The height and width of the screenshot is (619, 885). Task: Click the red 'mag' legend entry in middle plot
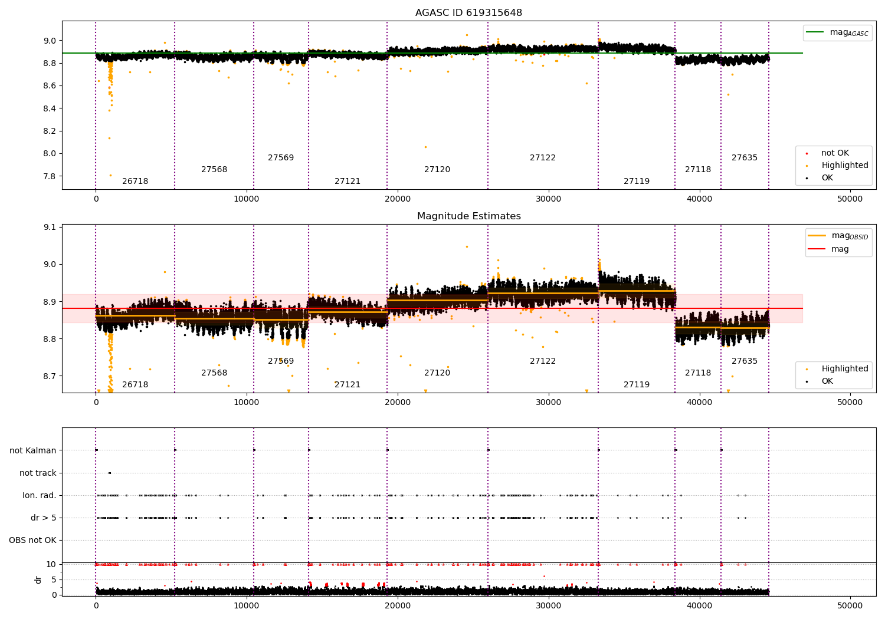tap(829, 249)
